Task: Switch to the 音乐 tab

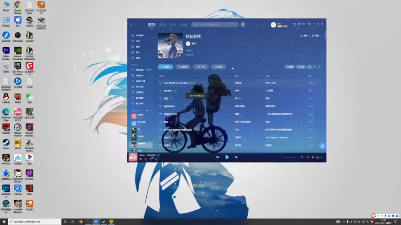Action: pyautogui.click(x=152, y=25)
